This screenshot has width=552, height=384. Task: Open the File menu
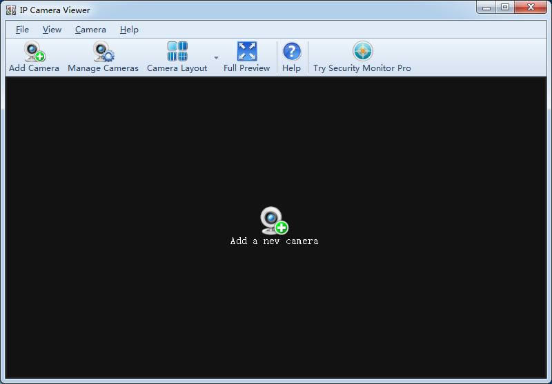click(22, 30)
